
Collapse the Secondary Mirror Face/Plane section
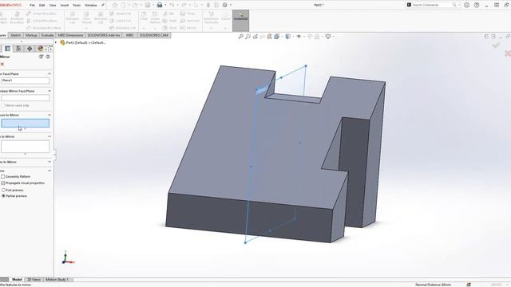point(50,91)
